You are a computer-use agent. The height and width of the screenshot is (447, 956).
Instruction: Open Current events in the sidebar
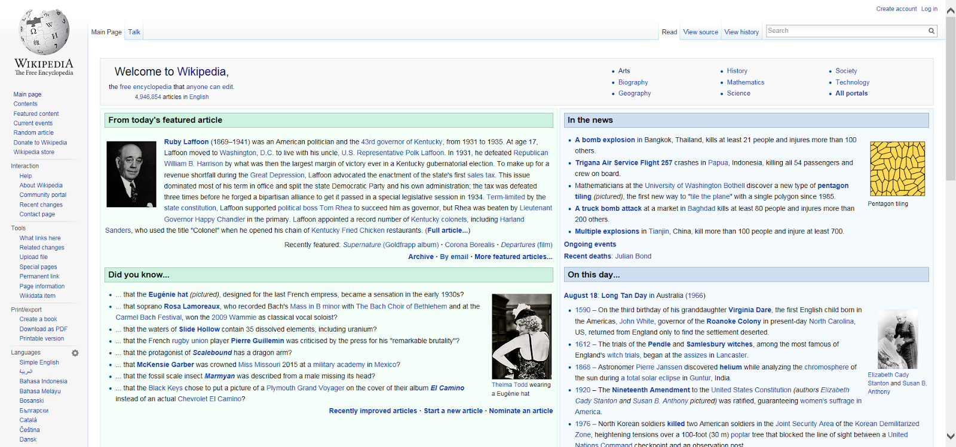[33, 124]
